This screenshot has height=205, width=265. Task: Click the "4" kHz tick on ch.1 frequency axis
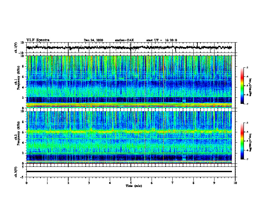[x=23, y=87]
